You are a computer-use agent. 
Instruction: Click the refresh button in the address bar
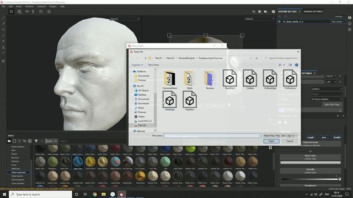click(x=256, y=58)
